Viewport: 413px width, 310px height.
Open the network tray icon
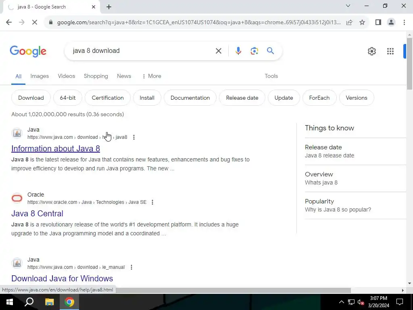[x=351, y=302]
